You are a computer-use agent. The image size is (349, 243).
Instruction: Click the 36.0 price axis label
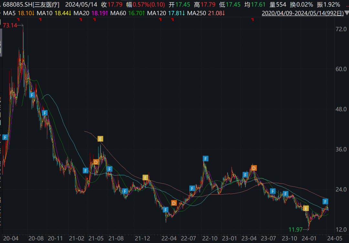click(341, 149)
